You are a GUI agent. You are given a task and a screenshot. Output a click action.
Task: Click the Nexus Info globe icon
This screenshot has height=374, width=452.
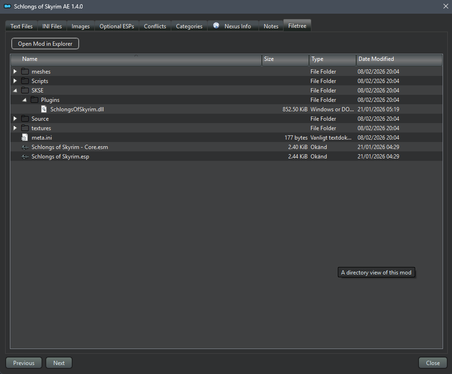coord(216,25)
